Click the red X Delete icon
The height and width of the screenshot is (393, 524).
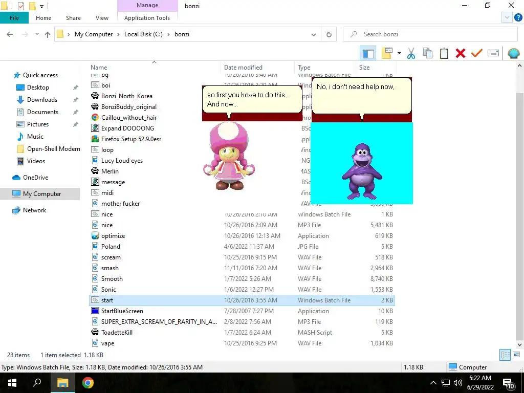pos(460,53)
